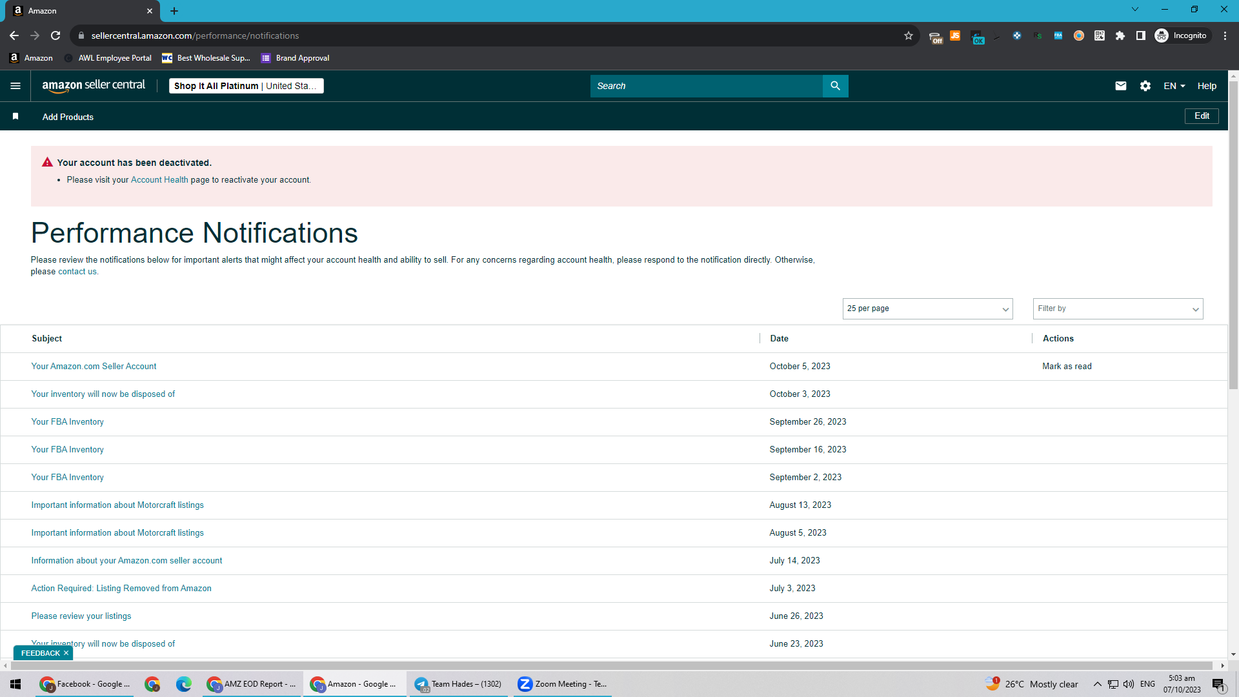Open the 25 per page dropdown
Screen dimensions: 1239x697
click(927, 308)
